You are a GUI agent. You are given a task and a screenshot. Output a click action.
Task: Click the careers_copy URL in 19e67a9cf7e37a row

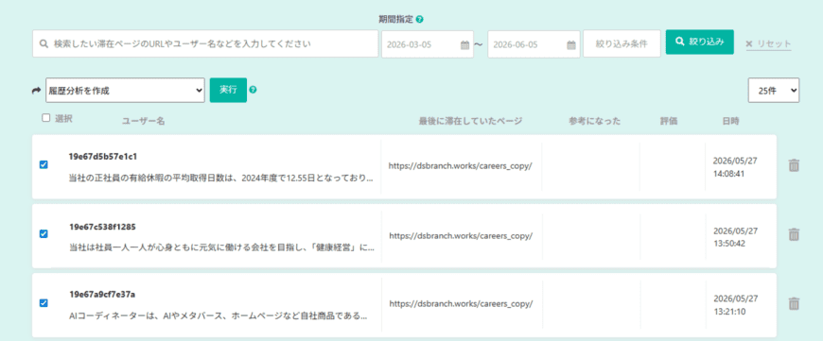(461, 304)
